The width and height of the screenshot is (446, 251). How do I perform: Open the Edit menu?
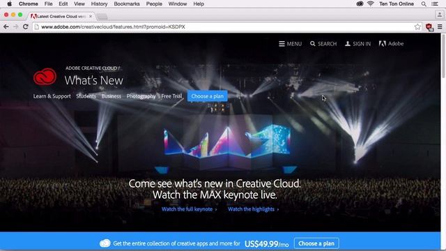tap(63, 3)
